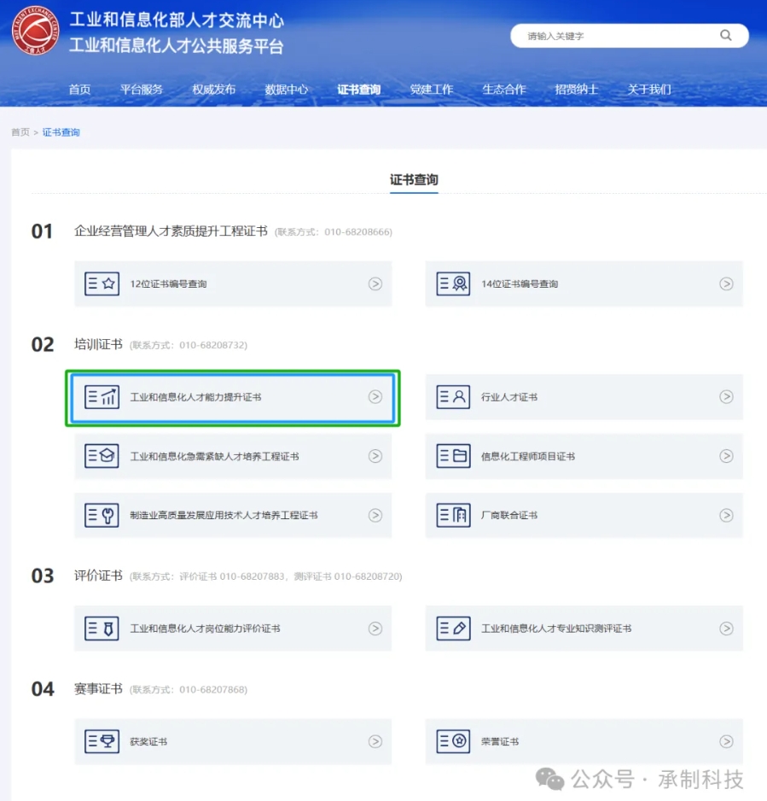Click arrow circle on 岗位能力评价证书 row
This screenshot has height=801, width=767.
(x=375, y=629)
